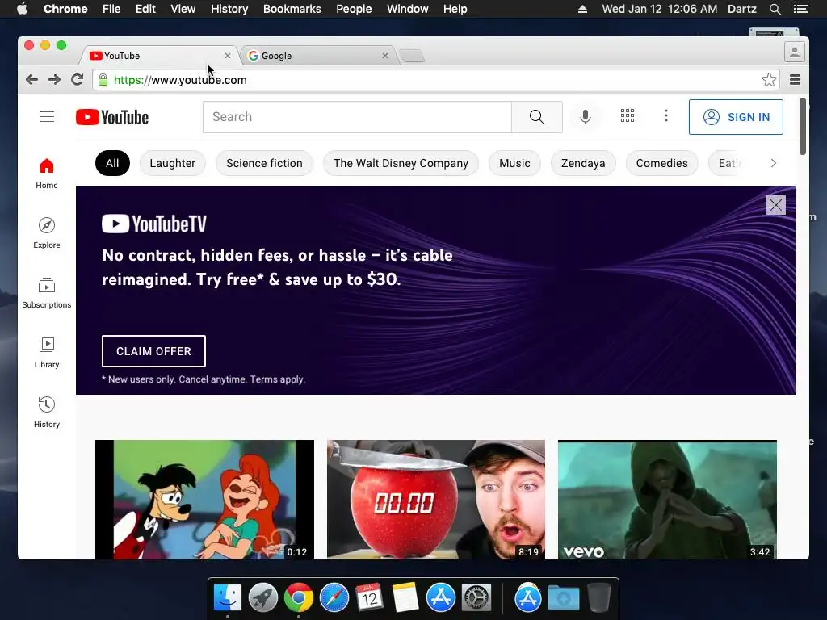Screen dimensions: 827x620
Task: Select the YouTube tab
Action: 161,56
